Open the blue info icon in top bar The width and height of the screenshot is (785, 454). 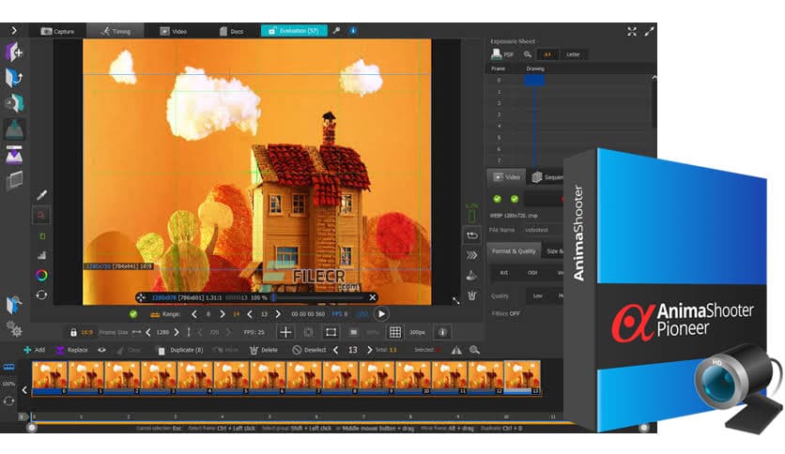click(353, 31)
